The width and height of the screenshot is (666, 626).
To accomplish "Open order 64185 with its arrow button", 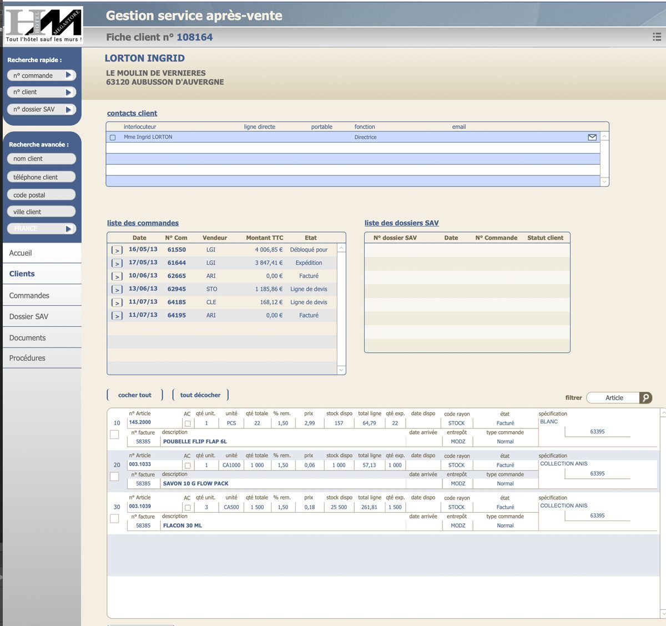I will pyautogui.click(x=117, y=302).
